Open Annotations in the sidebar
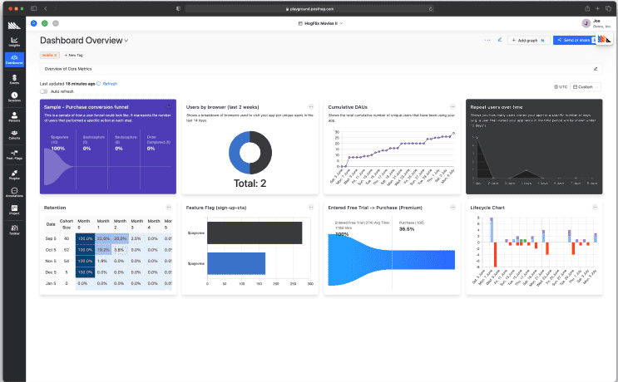 coord(14,192)
